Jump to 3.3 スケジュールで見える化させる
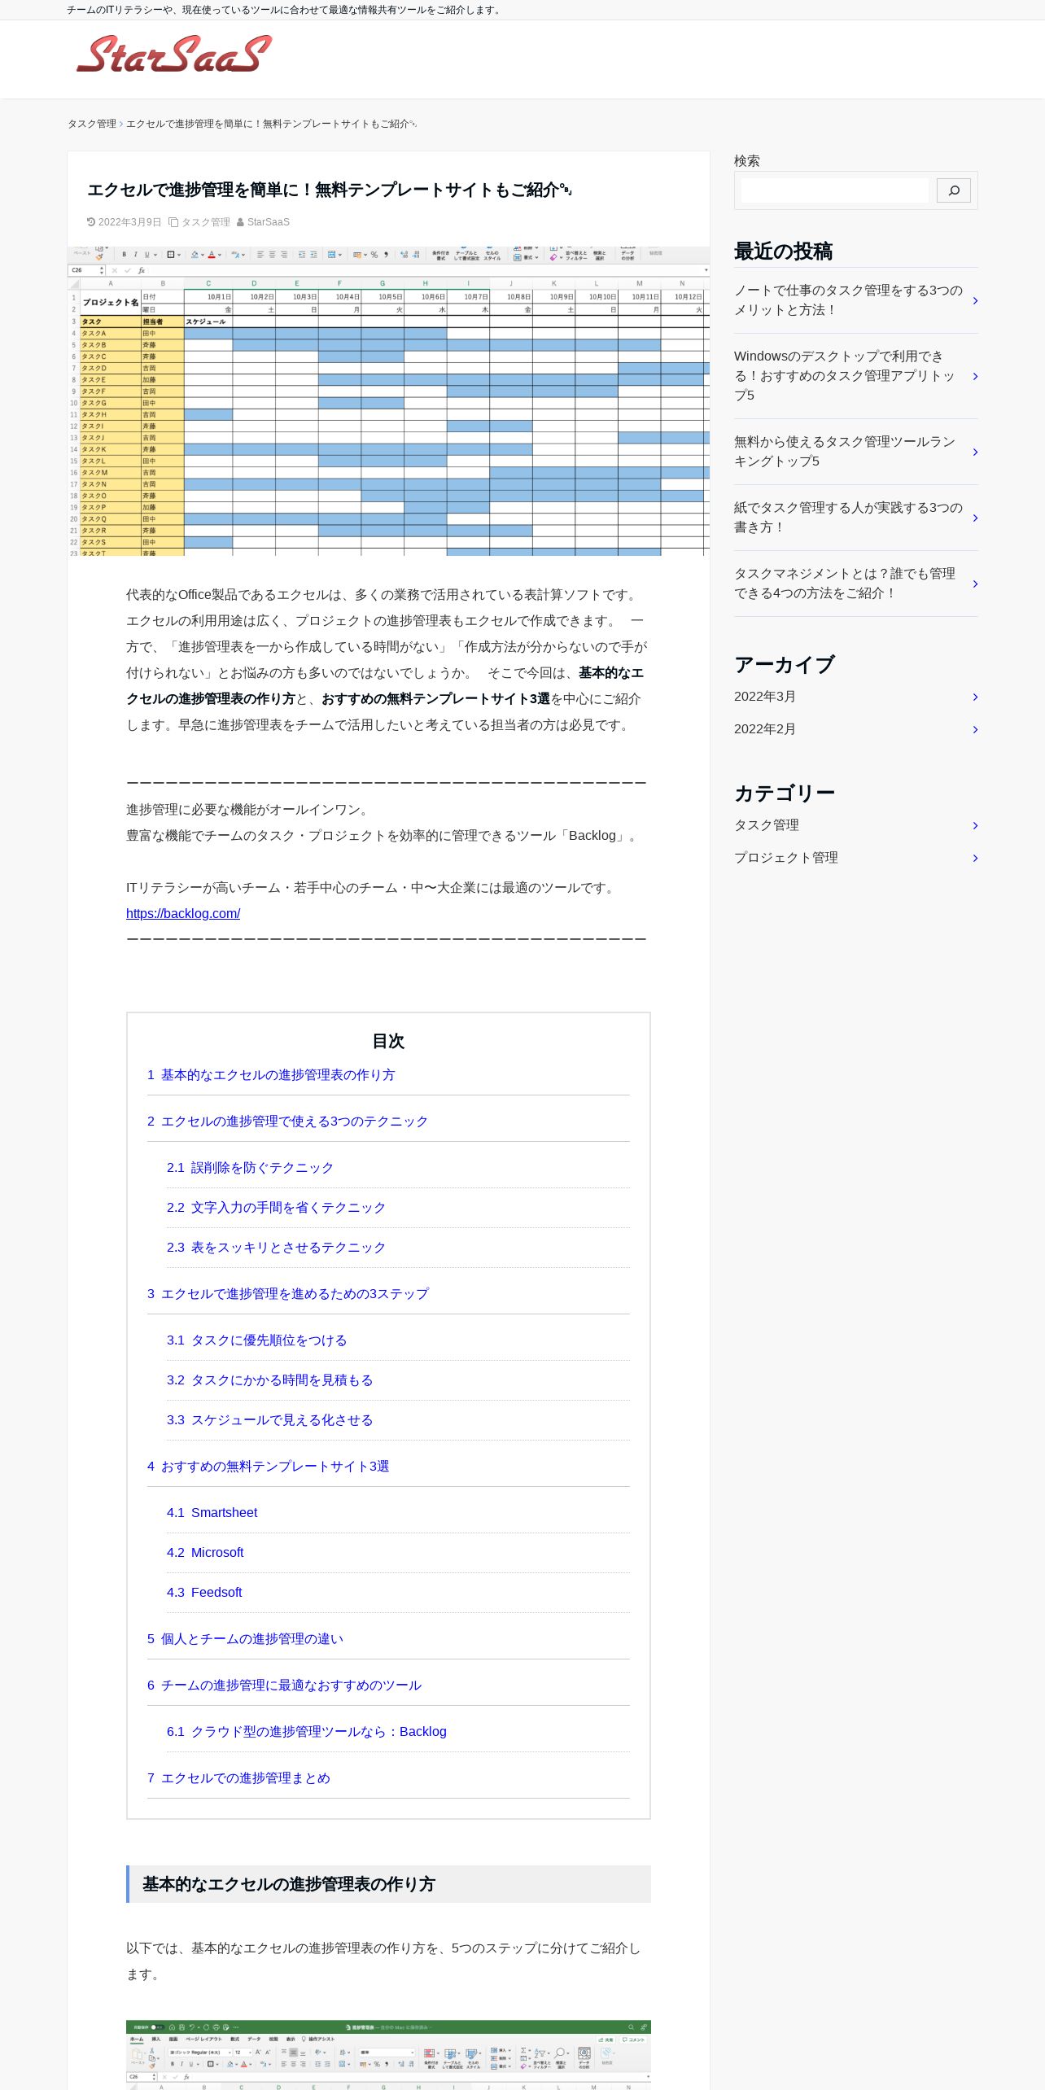Viewport: 1045px width, 2090px height. (x=269, y=1420)
